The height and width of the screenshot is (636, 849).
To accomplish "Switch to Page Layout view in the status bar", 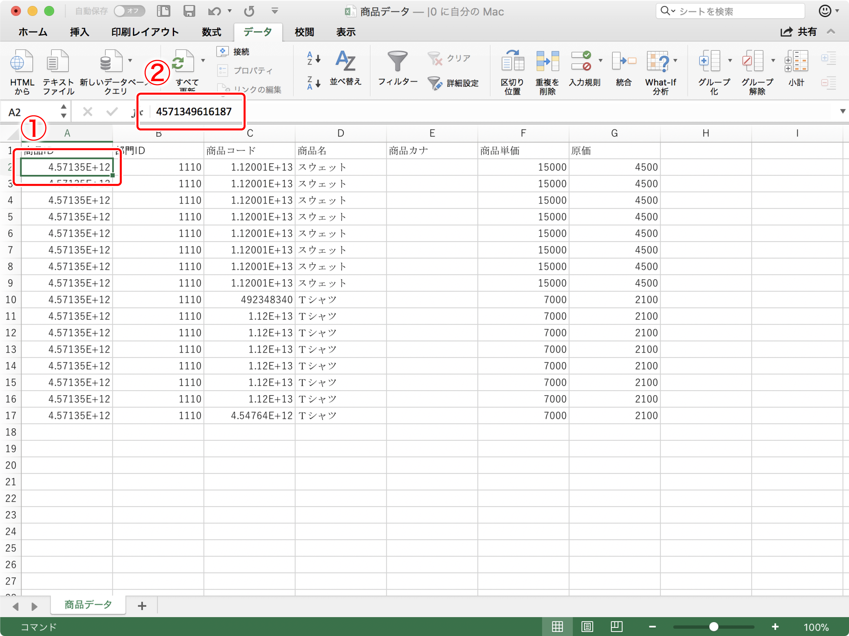I will (587, 626).
